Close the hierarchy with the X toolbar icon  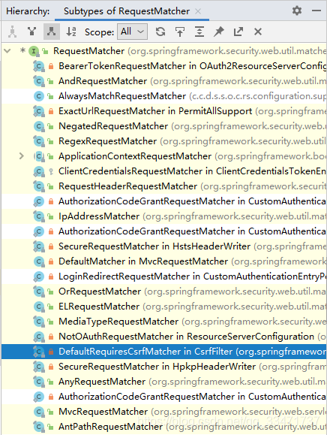point(258,32)
